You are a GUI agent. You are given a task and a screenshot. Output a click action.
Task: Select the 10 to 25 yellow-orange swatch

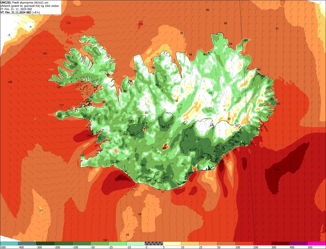[190, 243]
